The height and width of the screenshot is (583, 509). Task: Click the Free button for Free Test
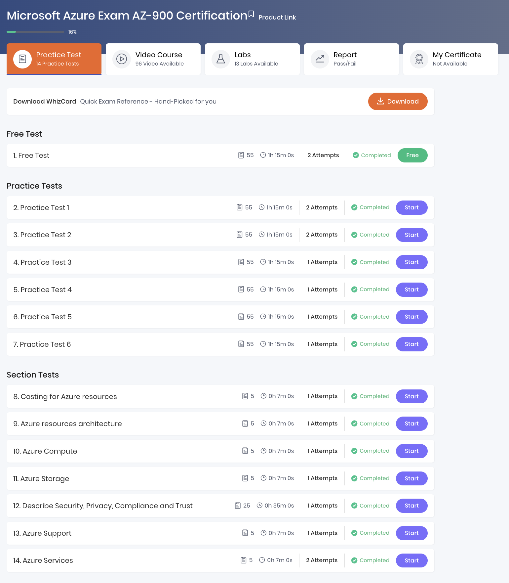[x=412, y=155]
